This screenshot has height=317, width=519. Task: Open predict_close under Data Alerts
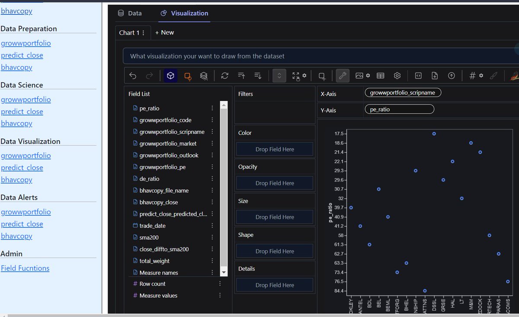click(x=22, y=224)
